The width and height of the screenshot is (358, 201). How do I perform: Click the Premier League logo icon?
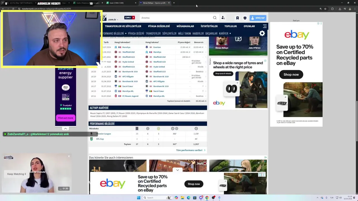[x=91, y=134]
